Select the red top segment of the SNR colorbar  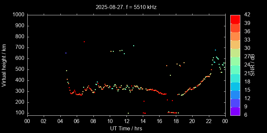235,19
